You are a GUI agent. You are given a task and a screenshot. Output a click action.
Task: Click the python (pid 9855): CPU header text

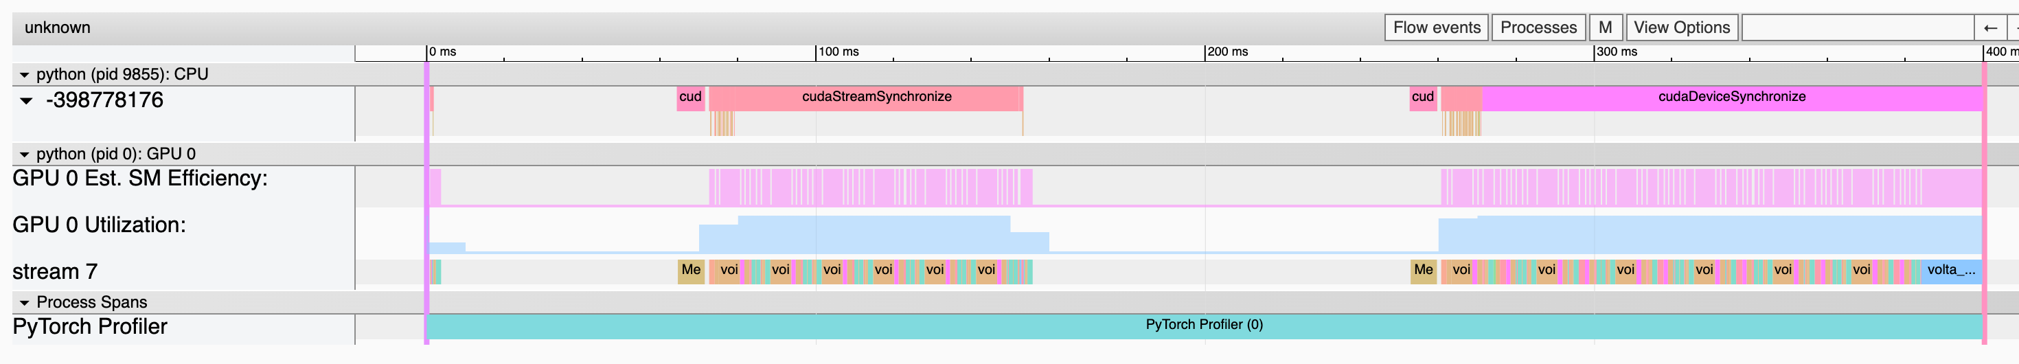coord(122,75)
